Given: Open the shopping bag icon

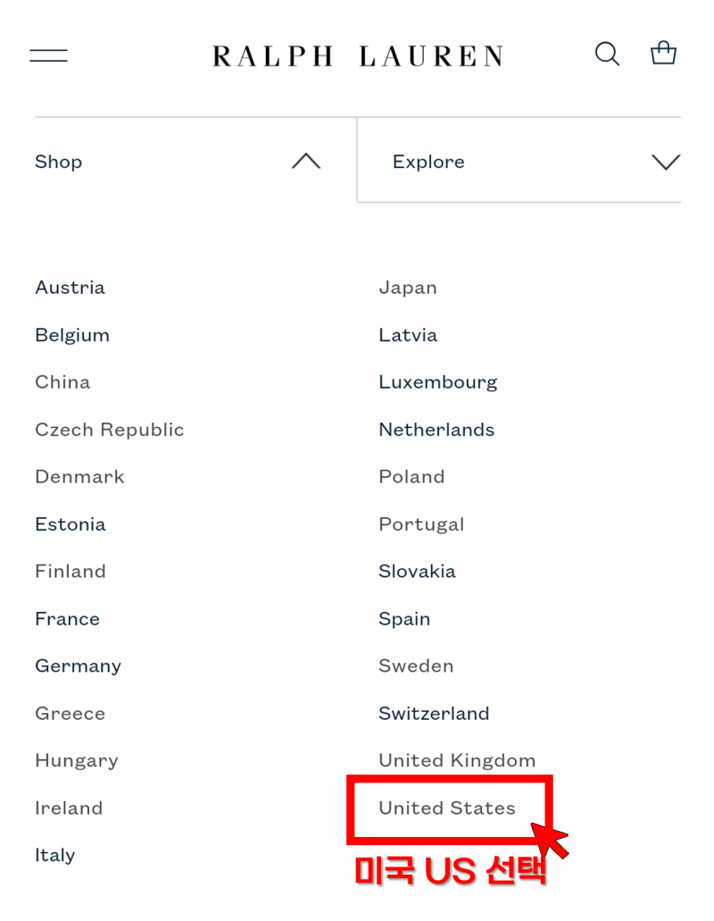Looking at the screenshot, I should point(663,53).
